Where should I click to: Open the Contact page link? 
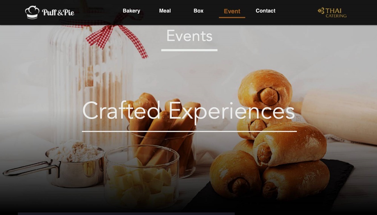(x=265, y=11)
